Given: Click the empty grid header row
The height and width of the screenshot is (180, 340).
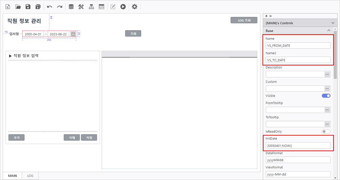Looking at the screenshot, I should [180, 54].
